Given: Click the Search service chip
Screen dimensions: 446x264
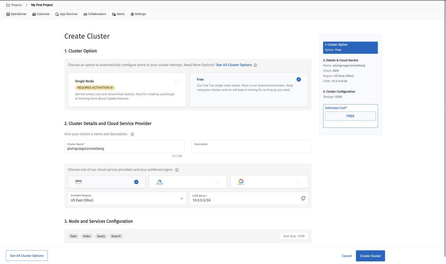Looking at the screenshot, I should tap(116, 236).
